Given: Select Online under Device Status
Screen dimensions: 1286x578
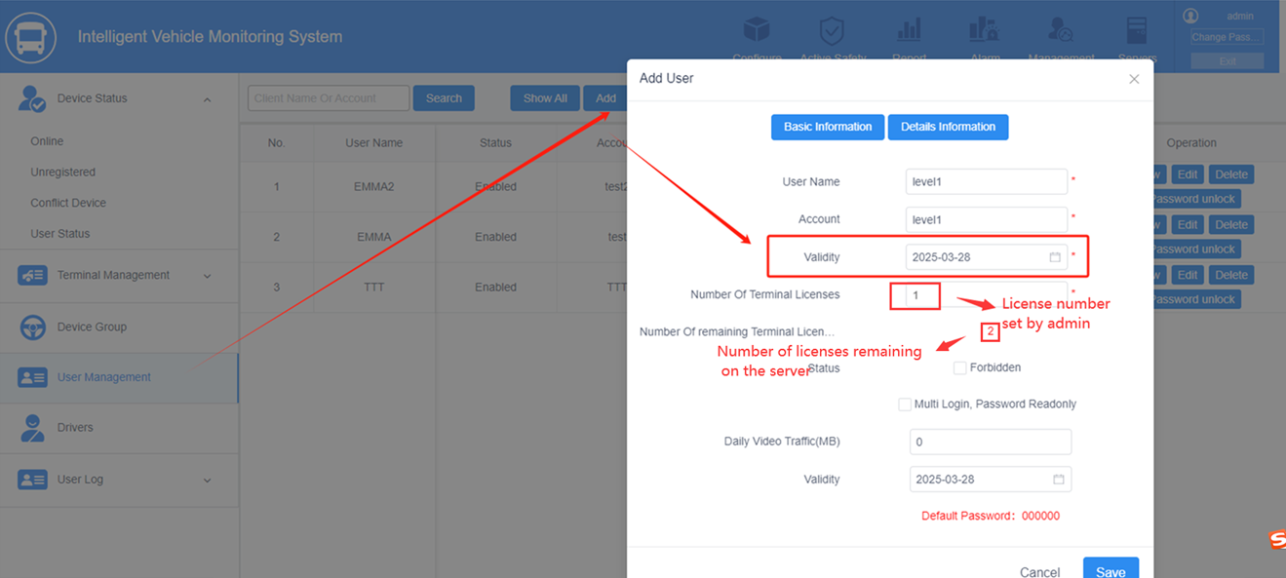Looking at the screenshot, I should tap(47, 141).
